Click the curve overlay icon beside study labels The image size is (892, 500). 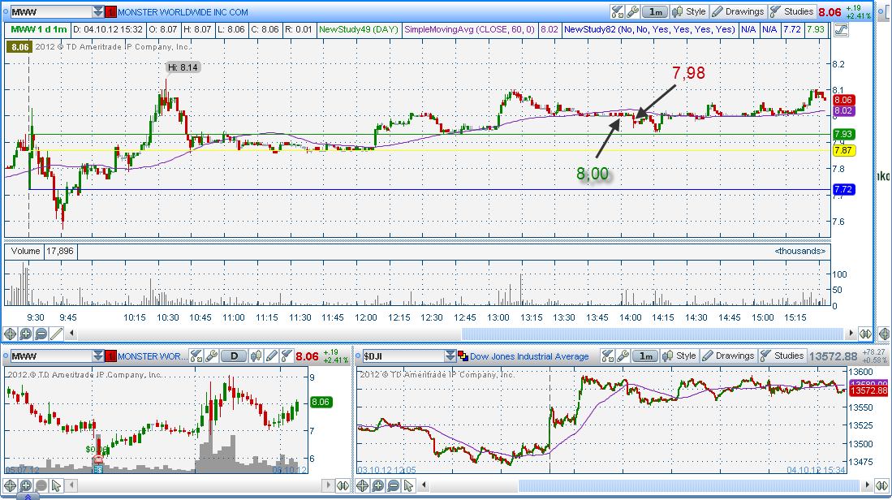[x=841, y=29]
